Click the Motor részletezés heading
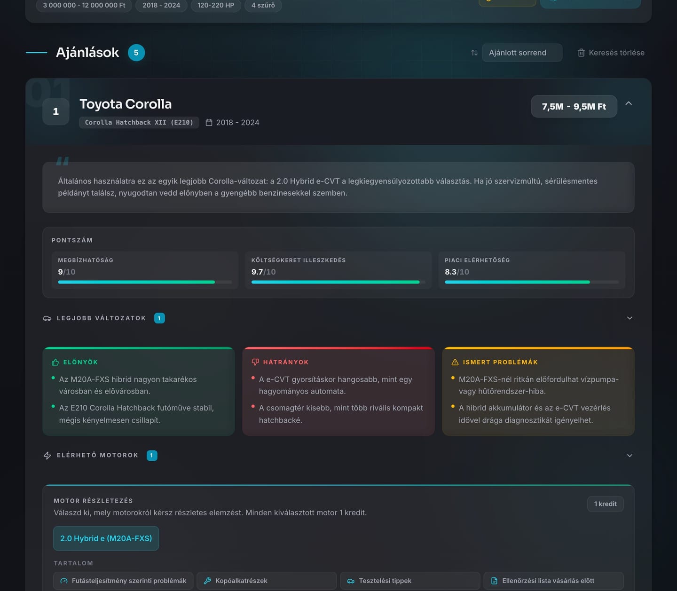Viewport: 677px width, 591px height. [x=93, y=501]
